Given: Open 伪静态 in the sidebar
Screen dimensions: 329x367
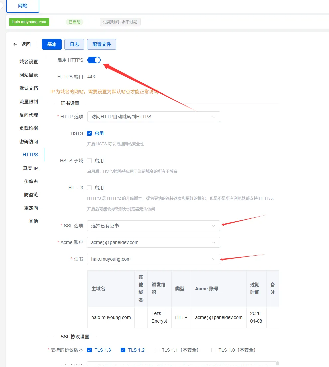Looking at the screenshot, I should (31, 182).
